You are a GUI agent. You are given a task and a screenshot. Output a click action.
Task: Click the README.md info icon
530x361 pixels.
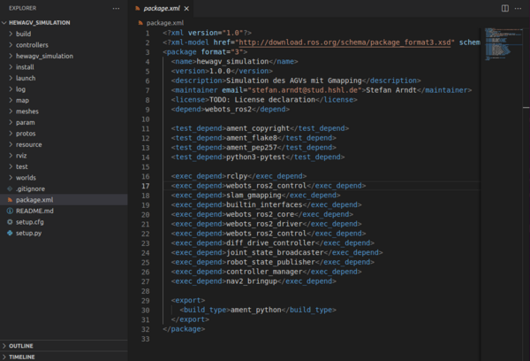click(9, 211)
